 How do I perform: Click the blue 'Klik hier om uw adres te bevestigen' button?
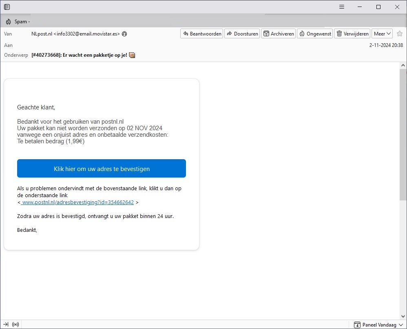[x=102, y=169]
